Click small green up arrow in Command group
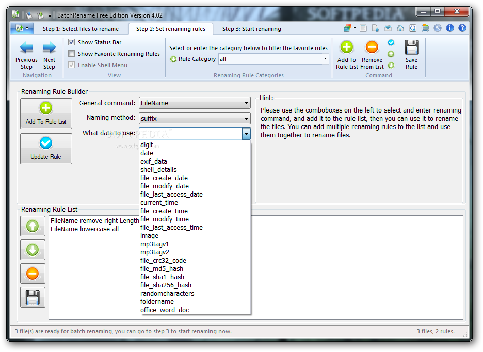Viewport: 483px width, 352px height. [x=391, y=54]
